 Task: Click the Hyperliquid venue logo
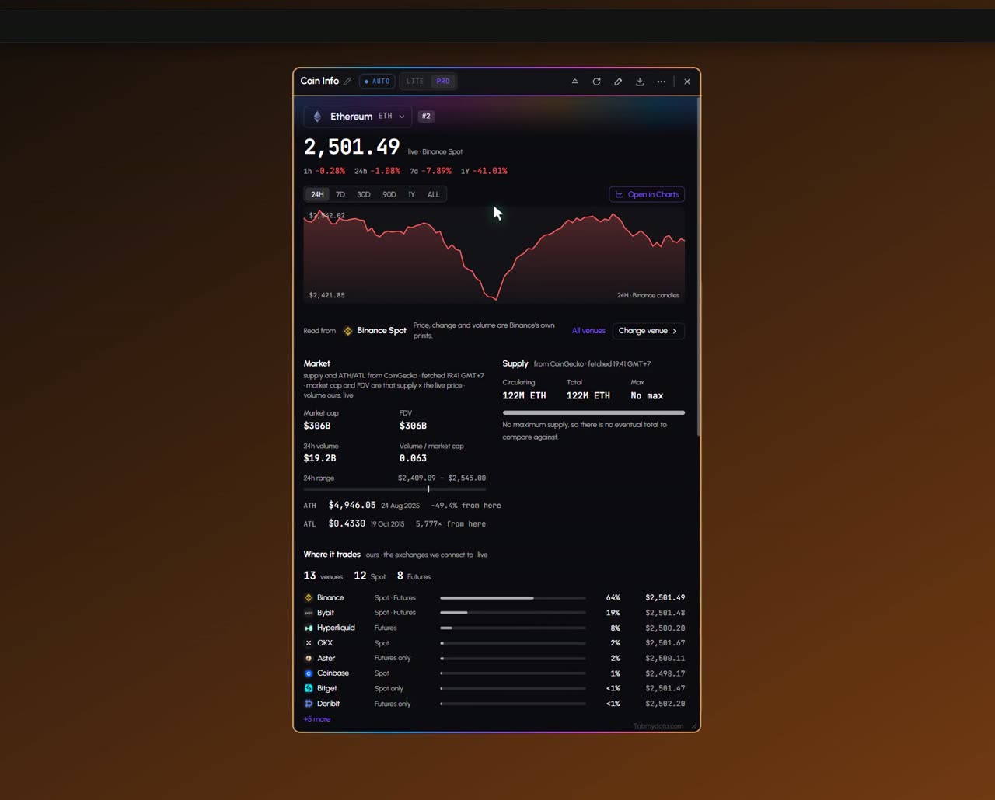(x=309, y=628)
